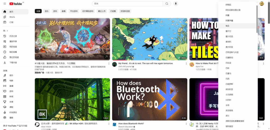This screenshot has width=270, height=130.
Task: Select the 最近上传 filter chip
Action: click(102, 11)
